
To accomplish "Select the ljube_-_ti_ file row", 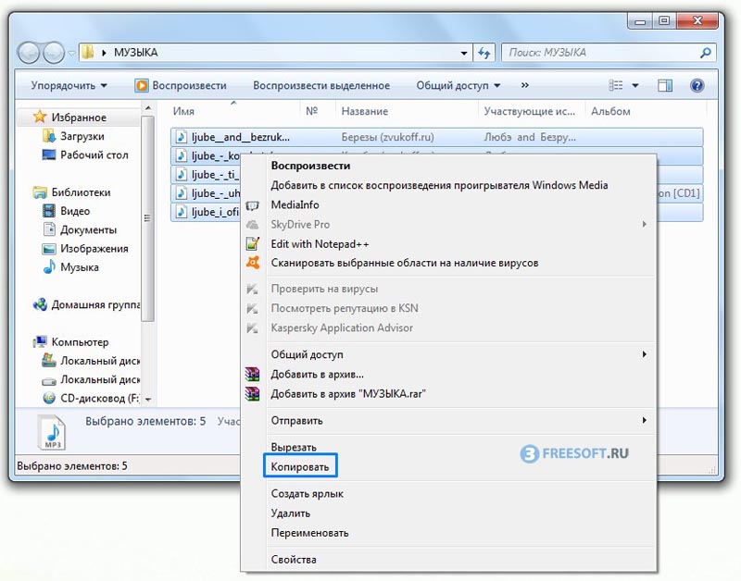I will 206,175.
